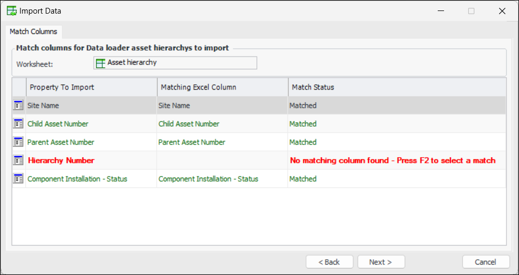Cancel the import dialog
The image size is (519, 275).
pos(485,262)
